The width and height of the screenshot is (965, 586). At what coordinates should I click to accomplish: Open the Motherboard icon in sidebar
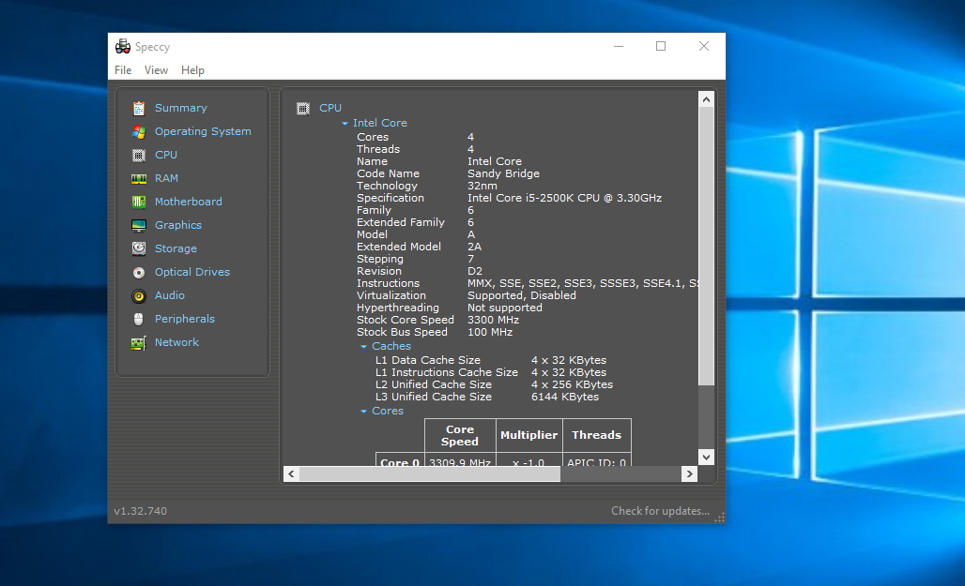click(139, 202)
